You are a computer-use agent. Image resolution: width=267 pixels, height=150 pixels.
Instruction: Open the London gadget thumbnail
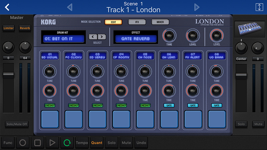click(250, 29)
